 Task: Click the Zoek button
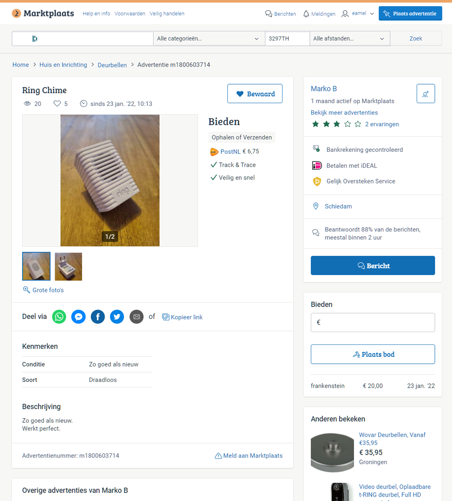(x=416, y=38)
